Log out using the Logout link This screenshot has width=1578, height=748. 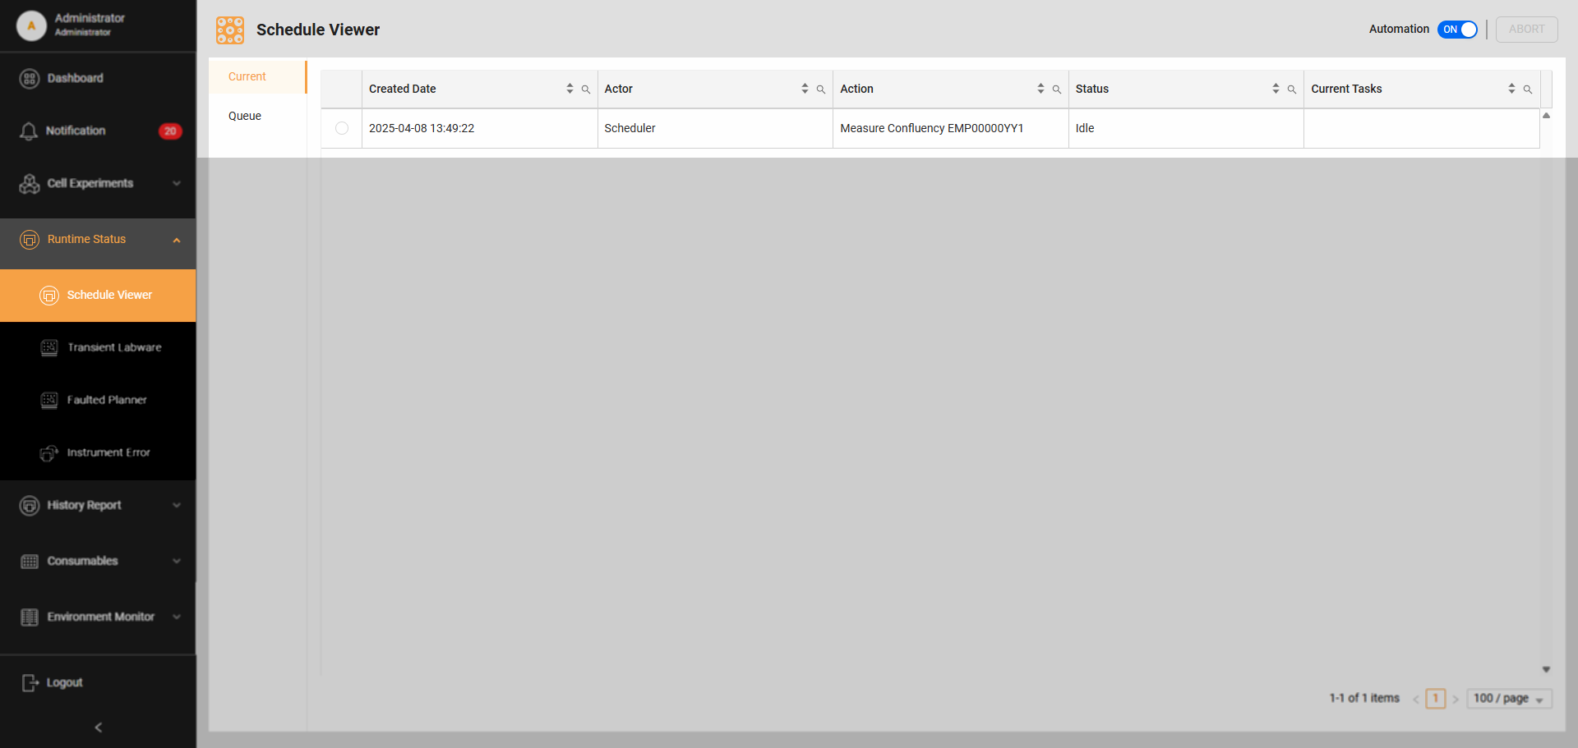[x=64, y=682]
